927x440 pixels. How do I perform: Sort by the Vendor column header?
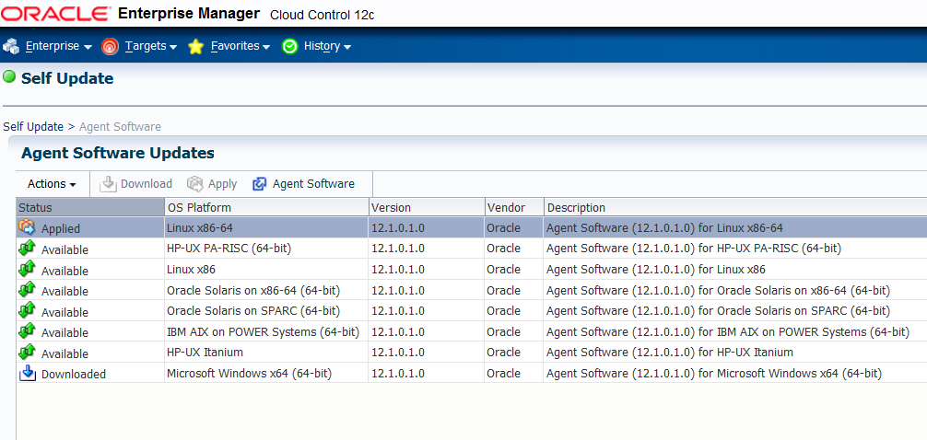(x=514, y=207)
